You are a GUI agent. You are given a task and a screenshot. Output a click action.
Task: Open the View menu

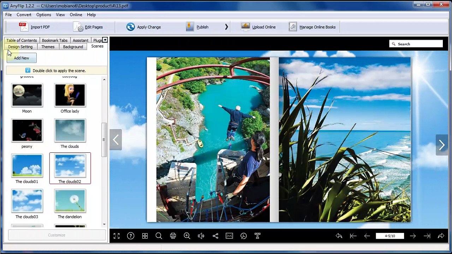point(60,15)
